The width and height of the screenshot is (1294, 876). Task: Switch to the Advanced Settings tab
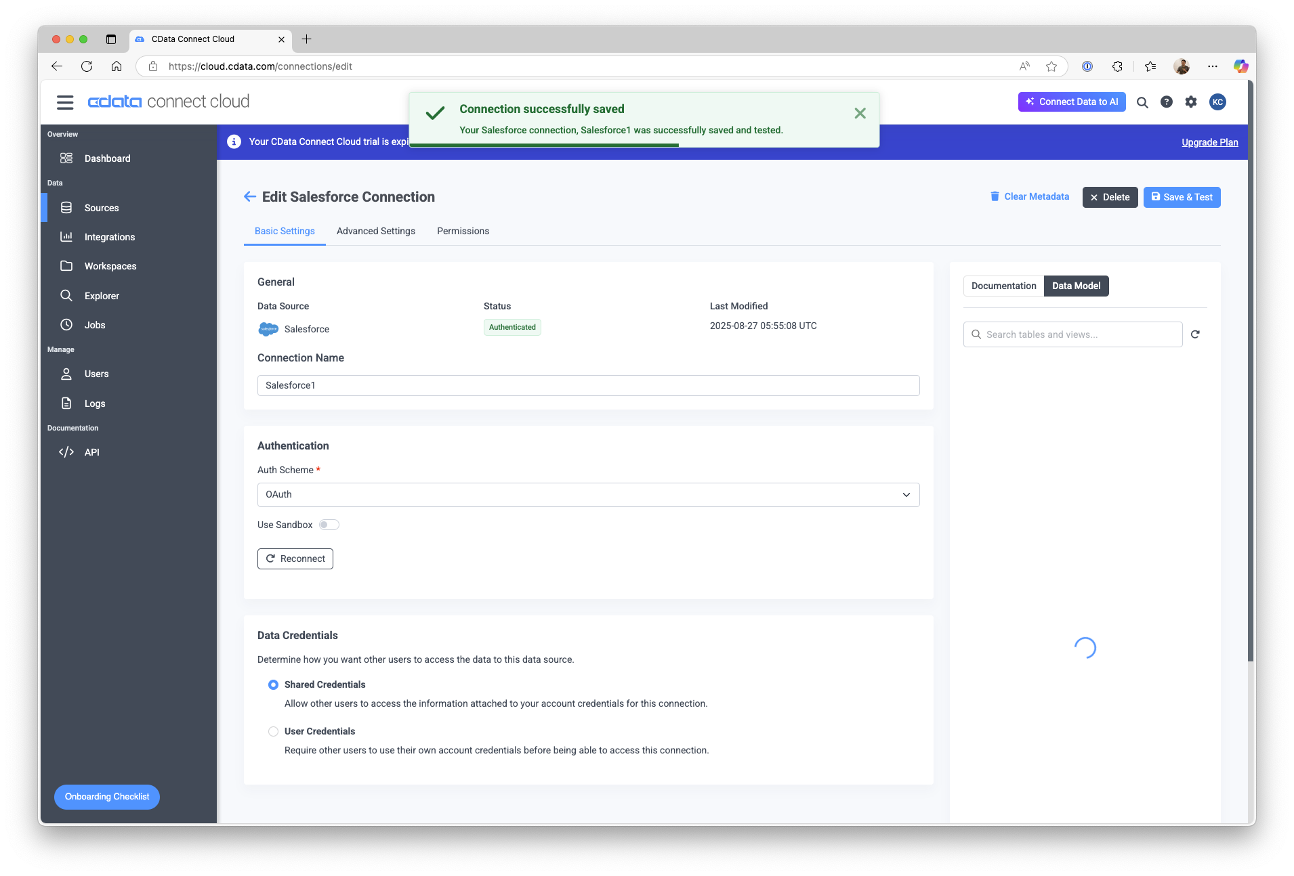click(376, 231)
